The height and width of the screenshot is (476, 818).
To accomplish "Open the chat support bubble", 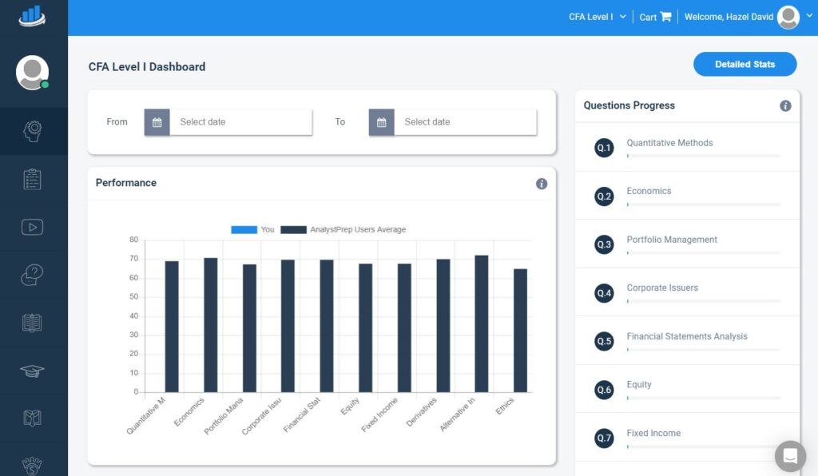I will pos(790,456).
